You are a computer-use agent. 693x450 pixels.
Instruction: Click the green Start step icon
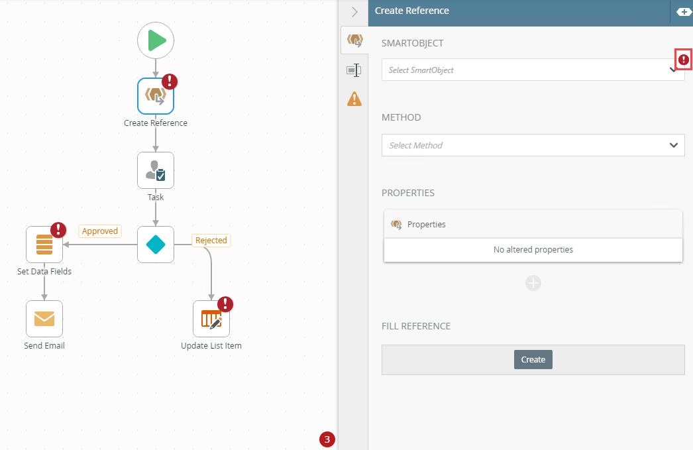tap(156, 40)
